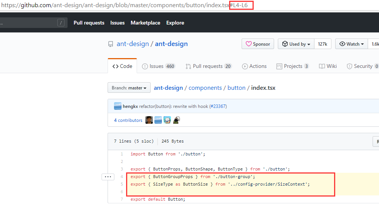Click the '7 lines (5 sloc)' text

point(134,141)
